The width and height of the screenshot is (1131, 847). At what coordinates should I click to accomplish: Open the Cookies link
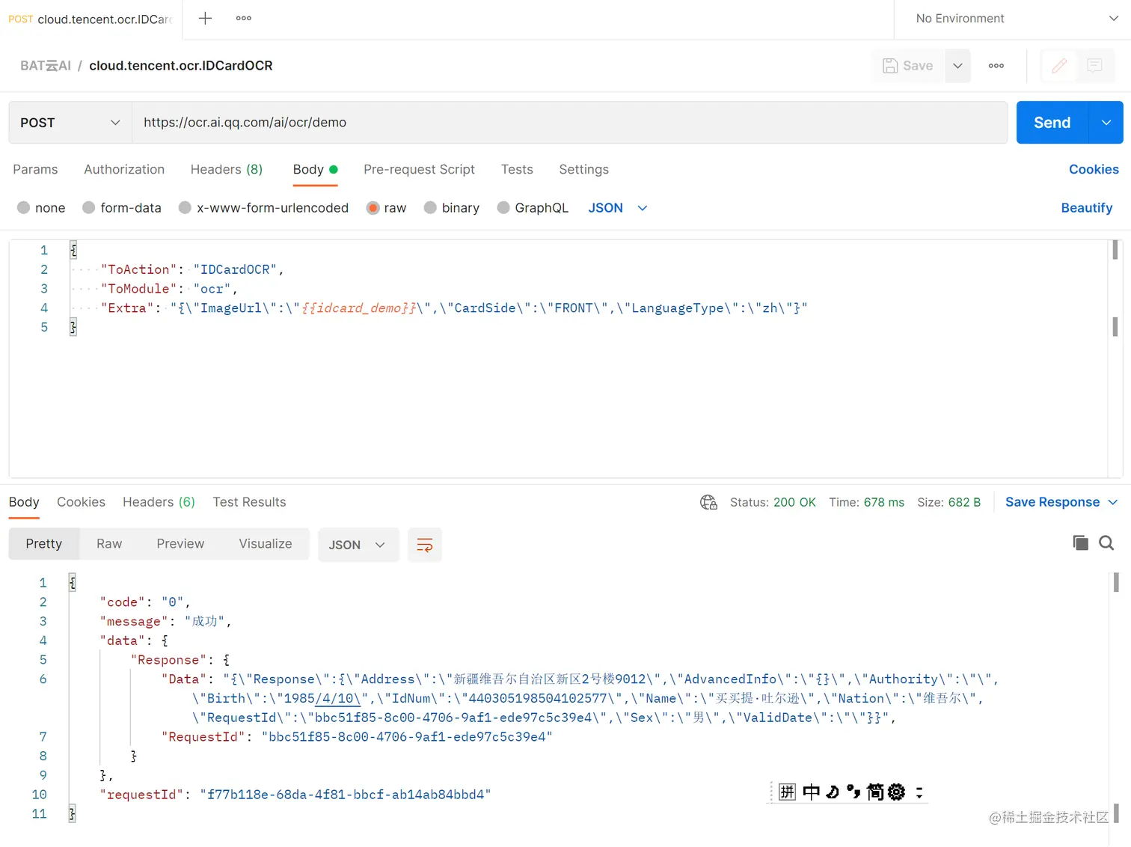click(x=1094, y=169)
